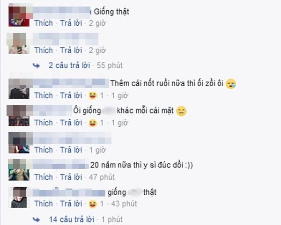Click Thích under the 'Thêm cái nốt ruồi' comment
Image resolution: width=281 pixels, height=225 pixels.
pos(44,95)
